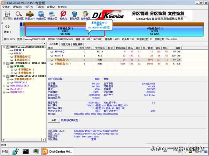Close the left tree panel with X
This screenshot has width=209, height=156.
[x=44, y=44]
